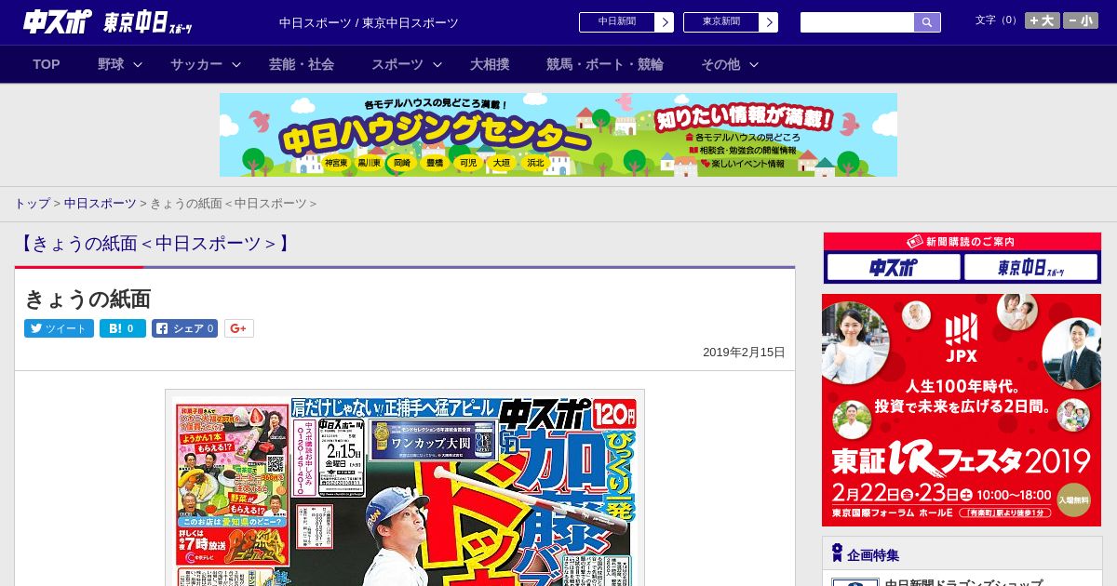Open the 東京新聞 link button
The width and height of the screenshot is (1117, 586).
click(731, 22)
